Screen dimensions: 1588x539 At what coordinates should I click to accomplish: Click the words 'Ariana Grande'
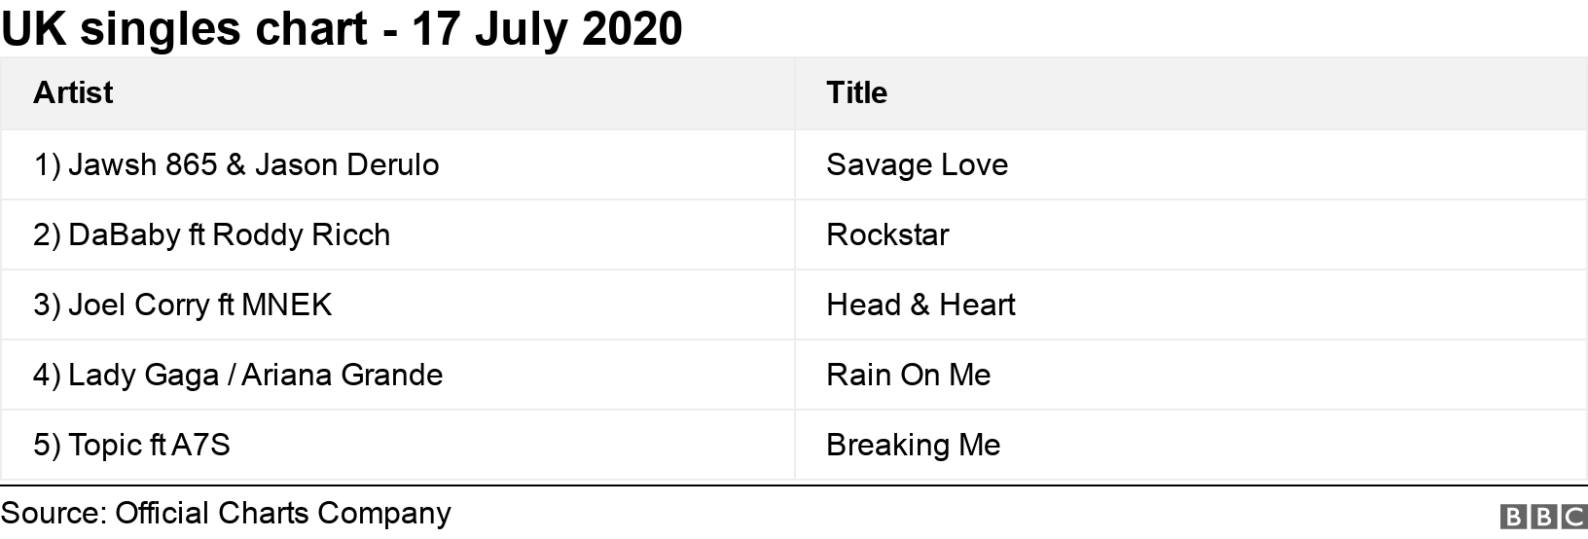[343, 375]
